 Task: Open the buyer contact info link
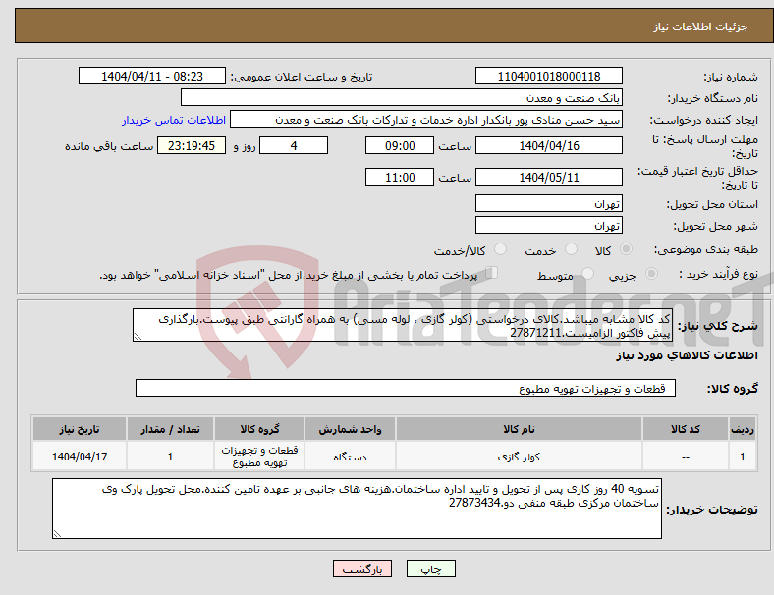174,120
